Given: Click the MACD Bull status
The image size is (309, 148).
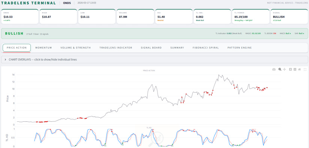Looking at the screenshot, I should (x=285, y=33).
